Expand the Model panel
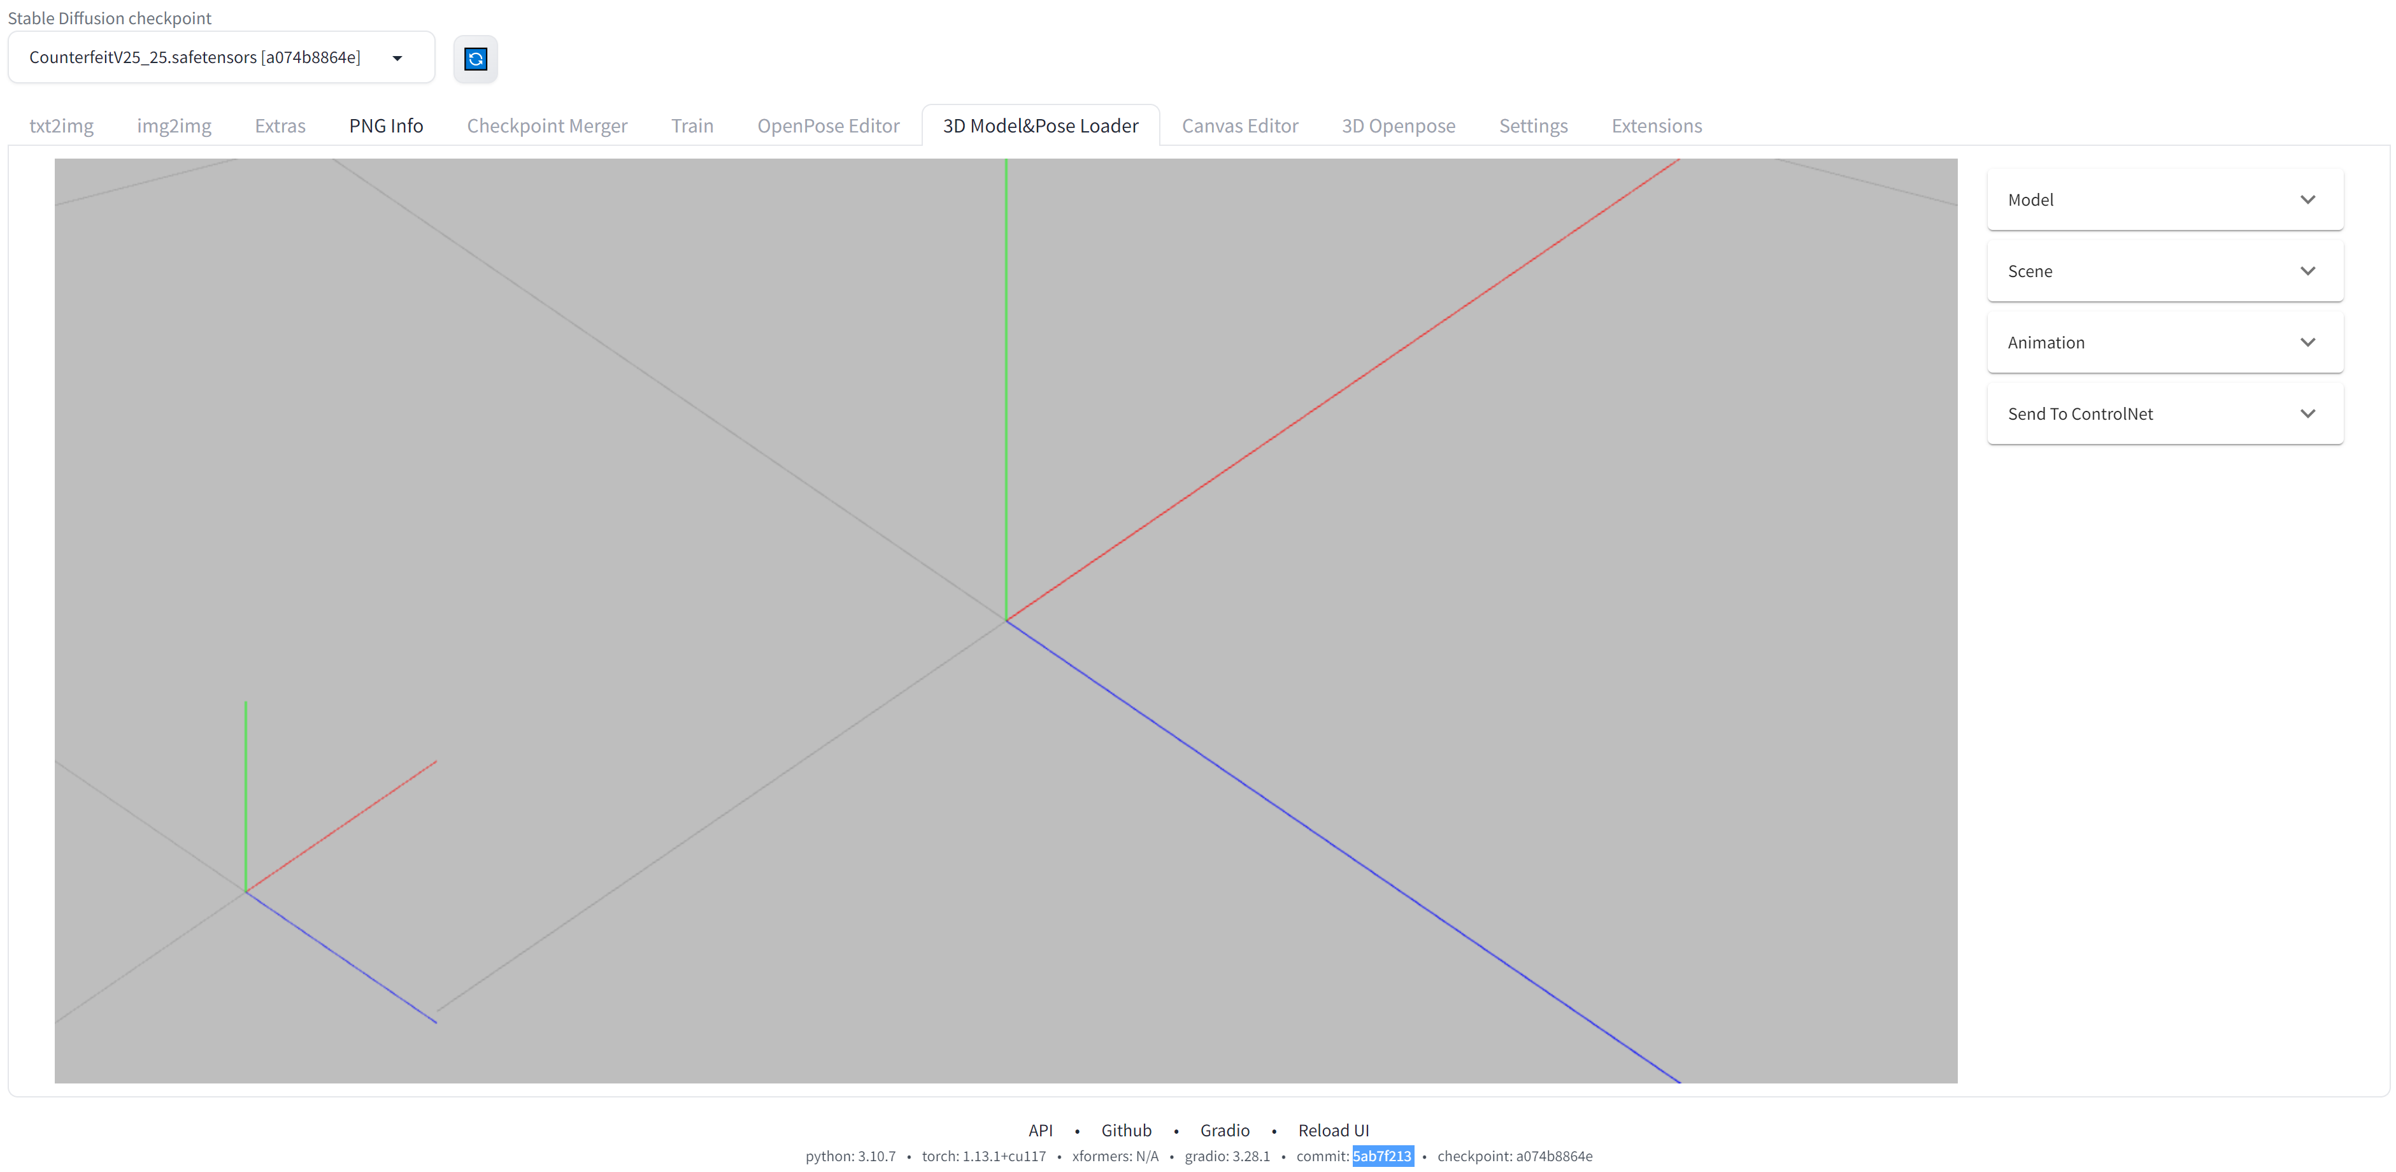2396x1172 pixels. click(2164, 199)
